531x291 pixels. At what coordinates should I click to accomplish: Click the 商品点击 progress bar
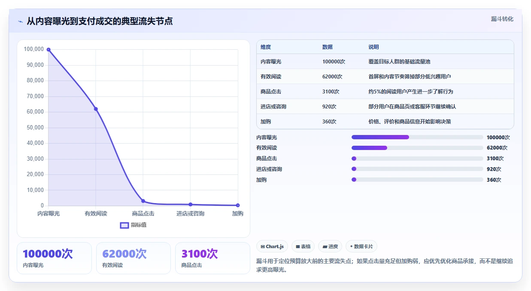click(417, 159)
